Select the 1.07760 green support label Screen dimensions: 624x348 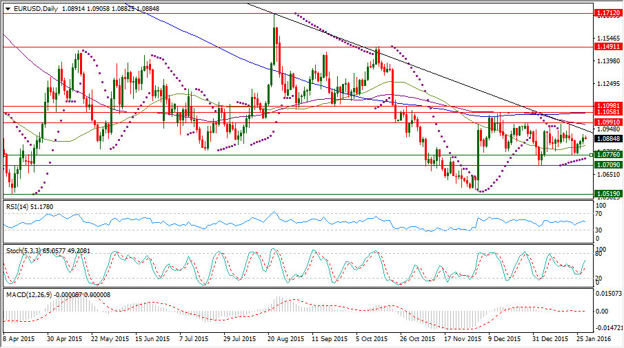point(607,154)
